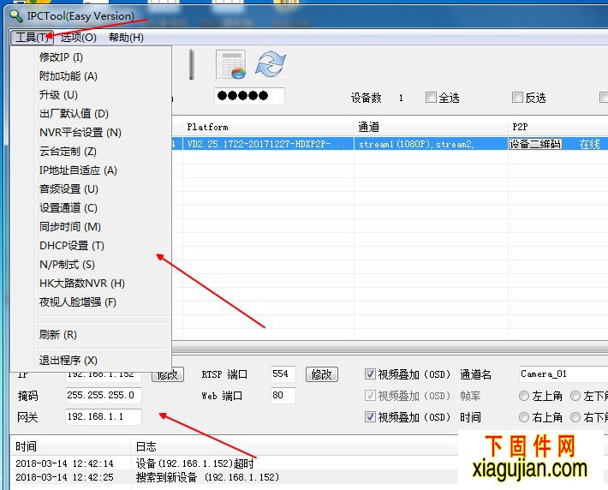
Task: Click the 网关 field 192.168.1.1
Action: 103,416
